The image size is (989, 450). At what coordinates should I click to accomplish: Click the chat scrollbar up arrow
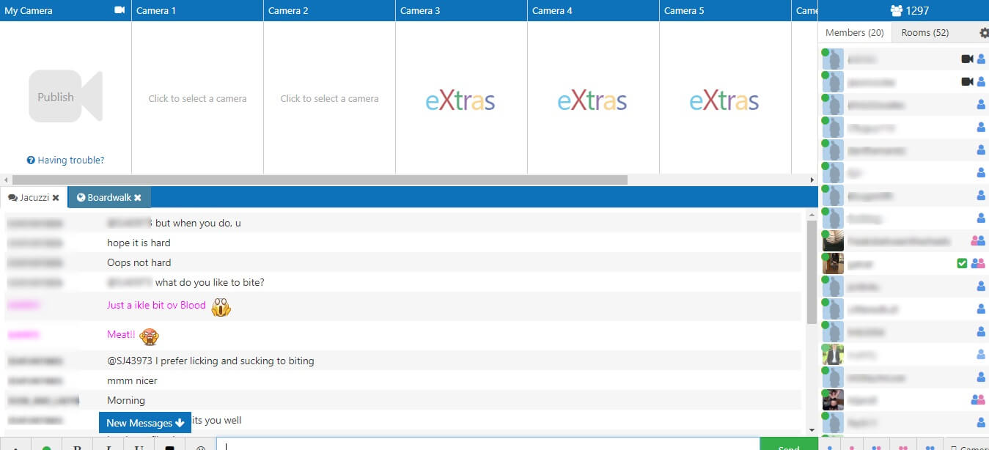(x=811, y=215)
